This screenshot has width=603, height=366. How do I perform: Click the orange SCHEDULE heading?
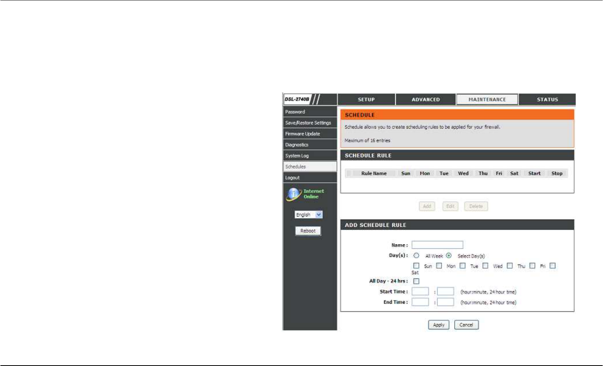(x=359, y=115)
